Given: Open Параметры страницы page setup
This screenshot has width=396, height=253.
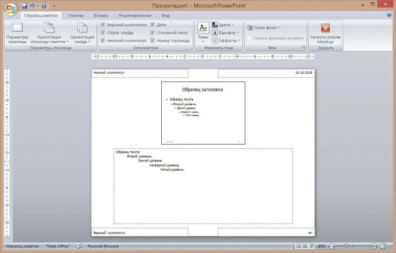Looking at the screenshot, I should pos(17,33).
